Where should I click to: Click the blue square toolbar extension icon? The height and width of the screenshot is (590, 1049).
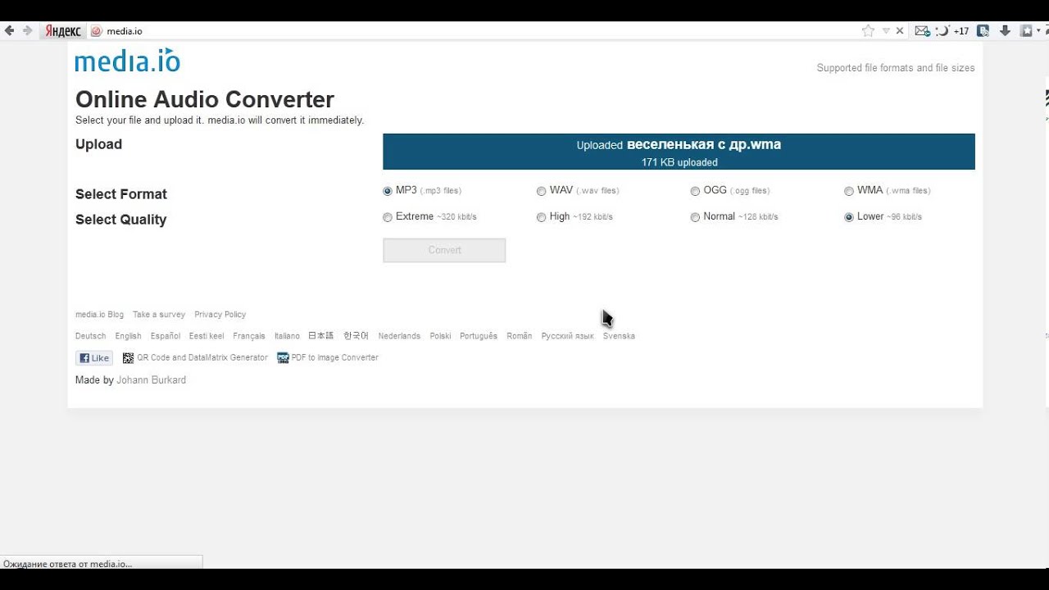983,31
